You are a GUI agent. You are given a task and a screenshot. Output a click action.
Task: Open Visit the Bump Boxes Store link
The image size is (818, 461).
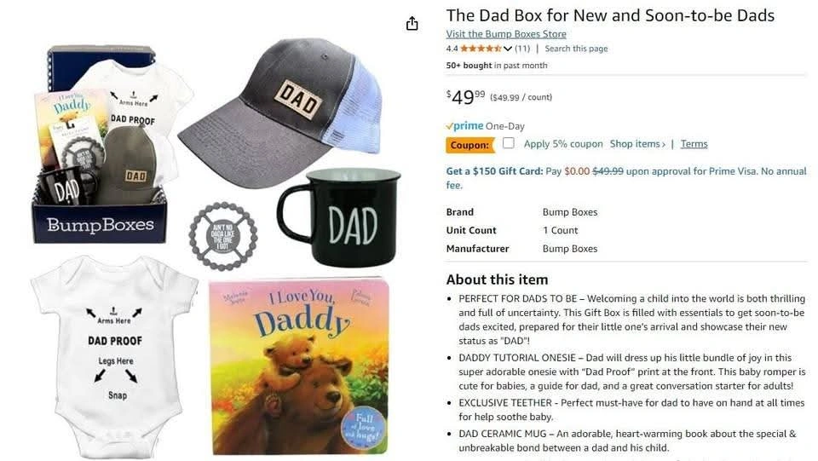[x=506, y=34]
